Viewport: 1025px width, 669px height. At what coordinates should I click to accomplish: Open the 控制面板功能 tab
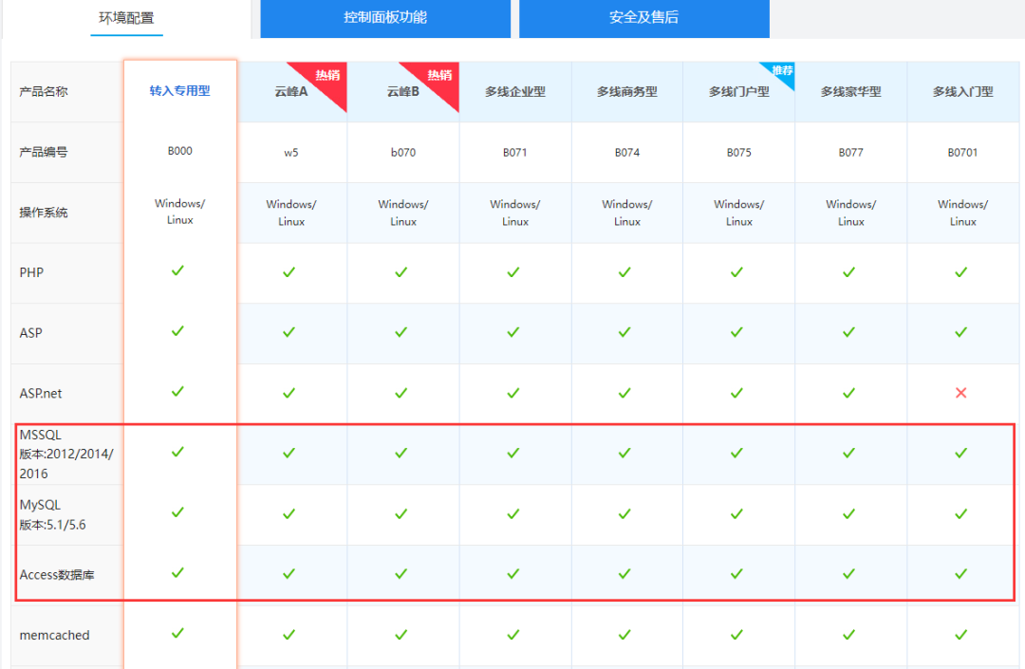click(384, 18)
